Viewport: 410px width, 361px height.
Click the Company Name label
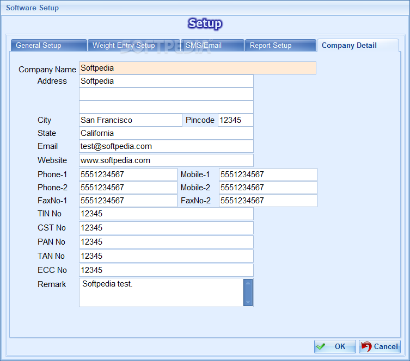[47, 70]
